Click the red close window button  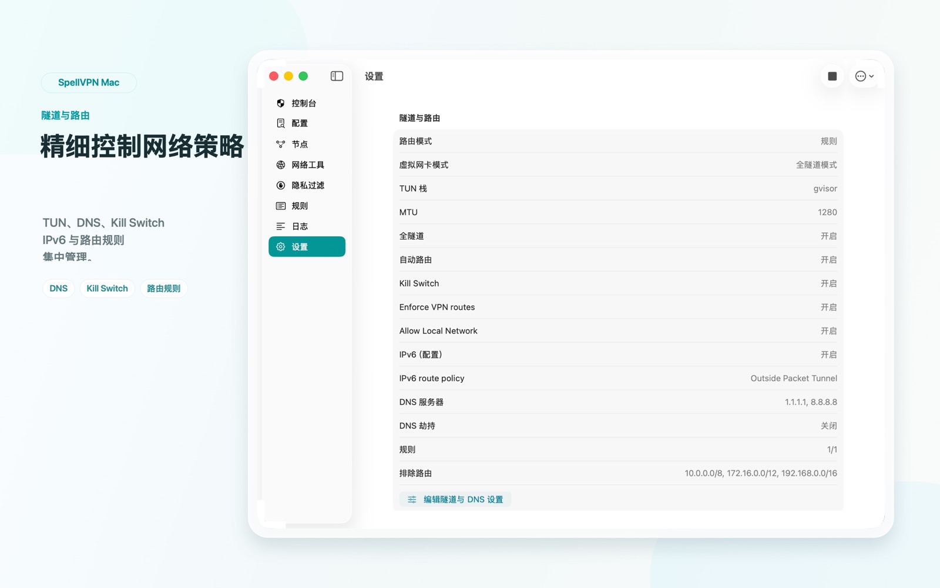[x=274, y=76]
